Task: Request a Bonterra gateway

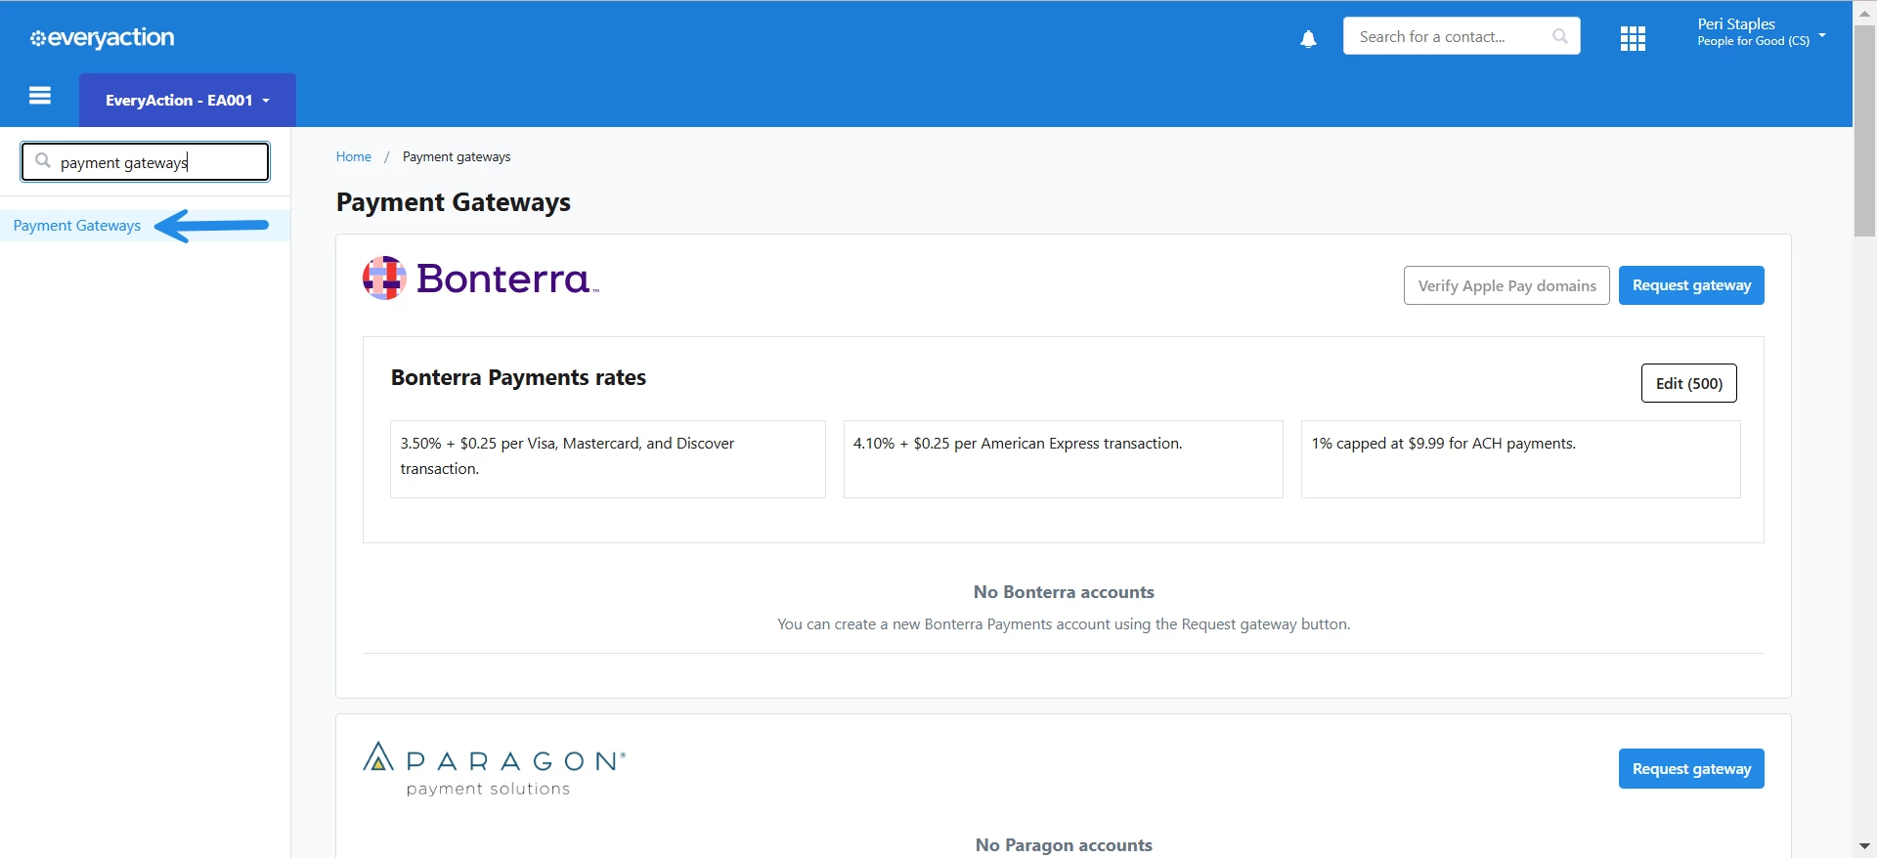Action: 1691,285
